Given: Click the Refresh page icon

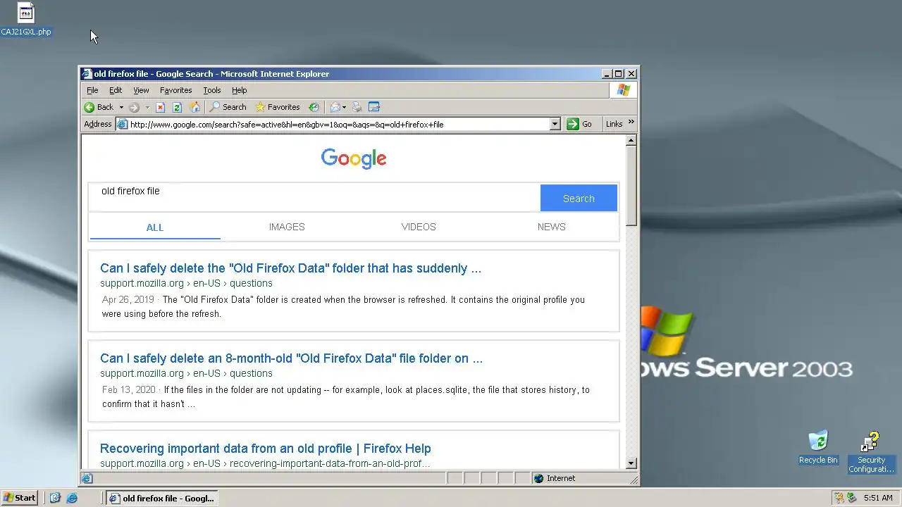Looking at the screenshot, I should tap(177, 107).
